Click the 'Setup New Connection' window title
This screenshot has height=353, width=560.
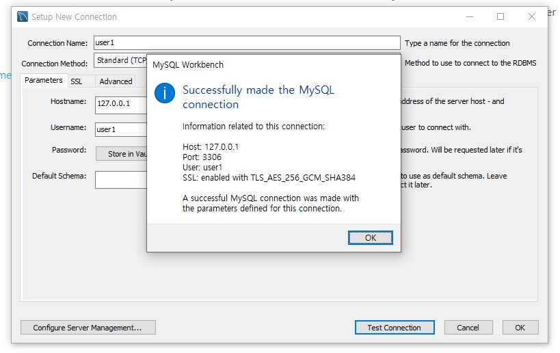74,17
